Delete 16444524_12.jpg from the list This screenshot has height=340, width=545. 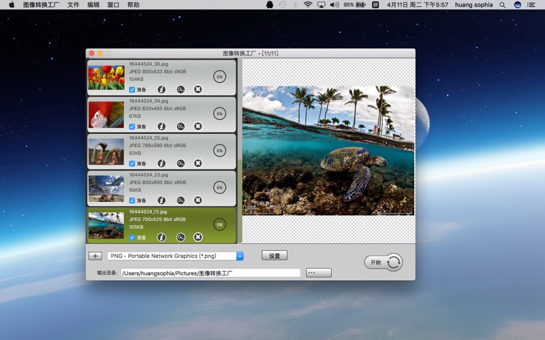pyautogui.click(x=198, y=237)
